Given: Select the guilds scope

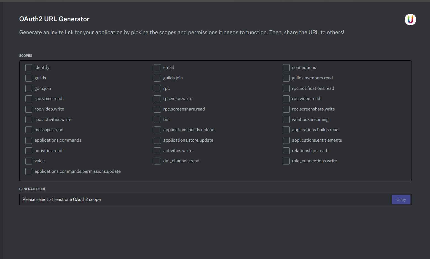Looking at the screenshot, I should click(x=29, y=78).
